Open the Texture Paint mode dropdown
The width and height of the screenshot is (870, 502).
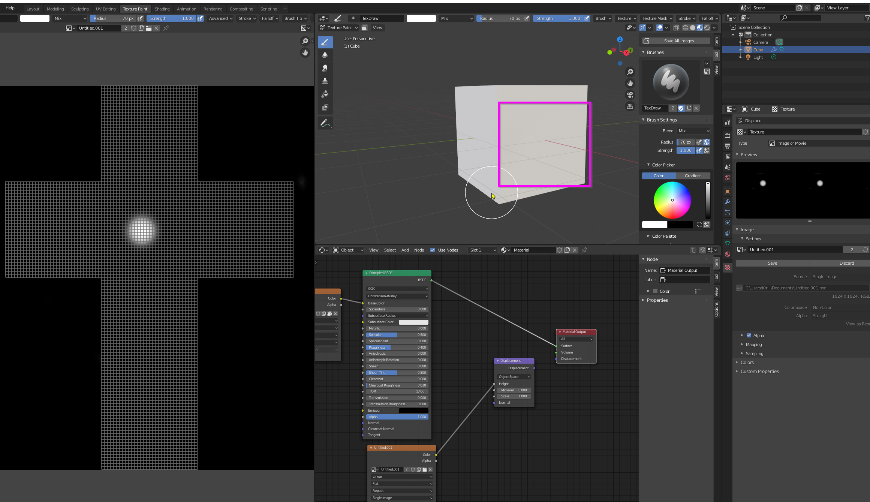point(338,28)
